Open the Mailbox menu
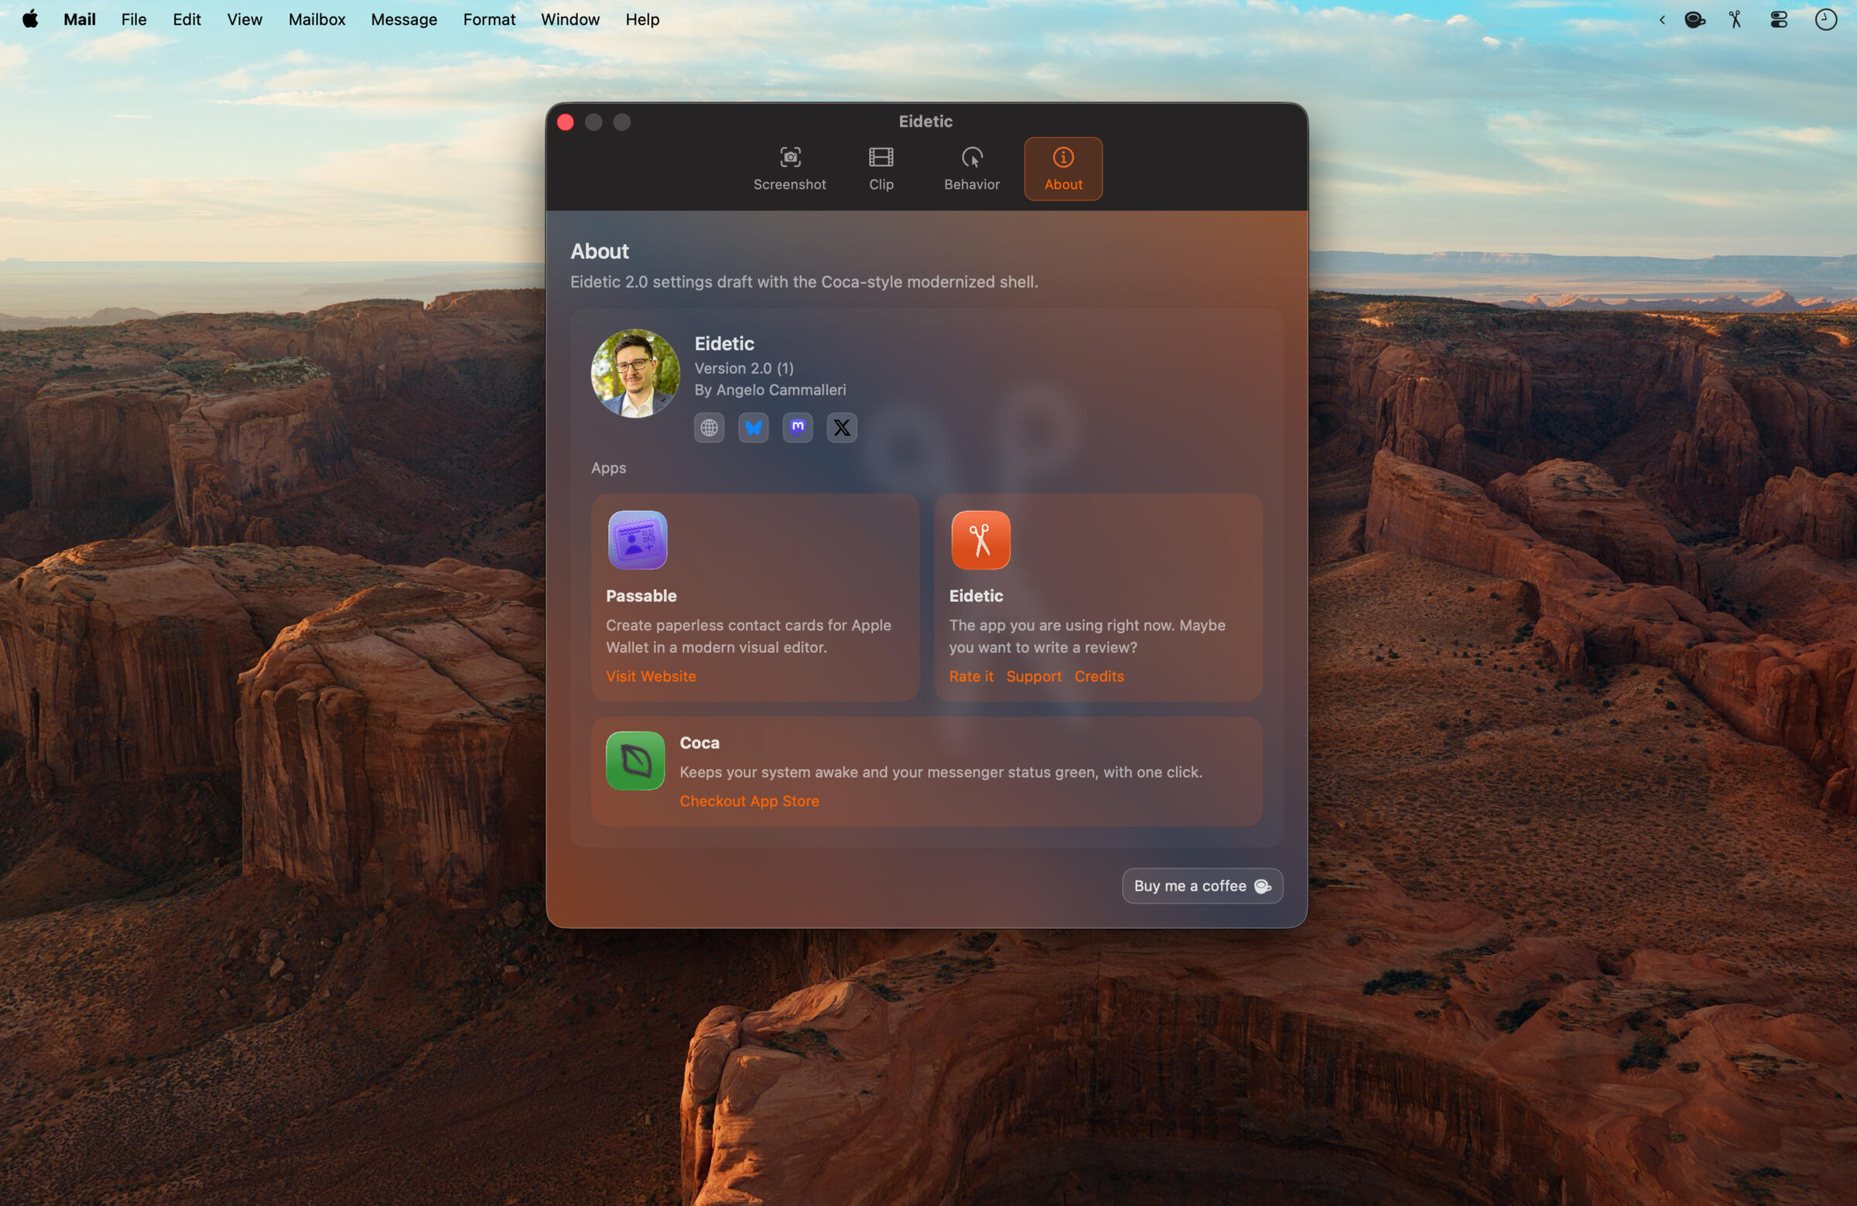1857x1206 pixels. pyautogui.click(x=316, y=19)
